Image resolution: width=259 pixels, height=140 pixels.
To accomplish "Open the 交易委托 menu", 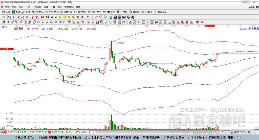I will pyautogui.click(x=69, y=7).
